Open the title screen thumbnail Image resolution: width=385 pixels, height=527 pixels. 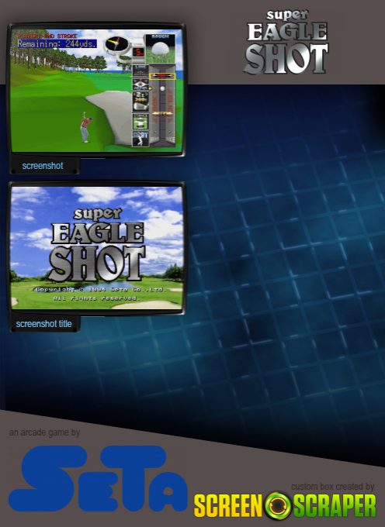point(97,248)
